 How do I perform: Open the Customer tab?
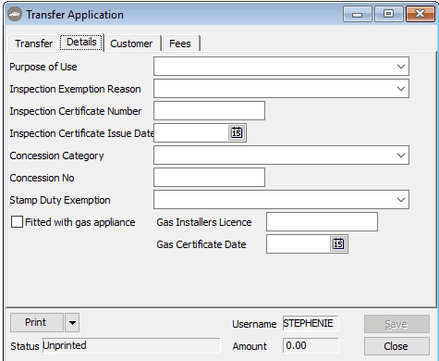pyautogui.click(x=131, y=44)
